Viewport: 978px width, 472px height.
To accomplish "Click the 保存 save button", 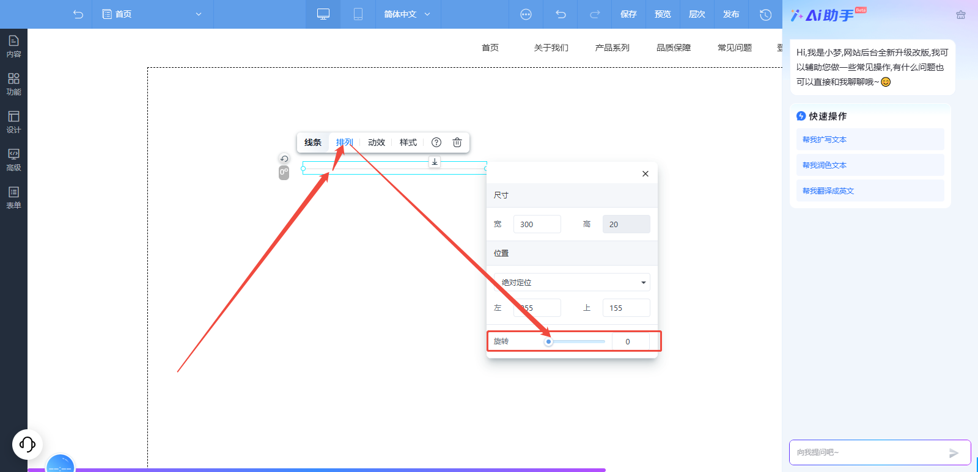I will [628, 14].
